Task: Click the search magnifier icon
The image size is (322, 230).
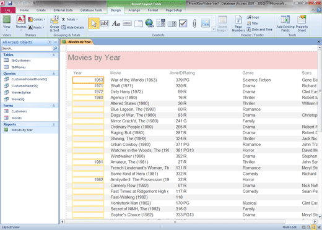Action: [55, 48]
